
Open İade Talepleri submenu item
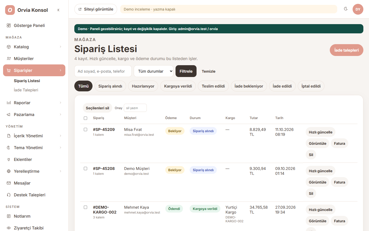26,90
